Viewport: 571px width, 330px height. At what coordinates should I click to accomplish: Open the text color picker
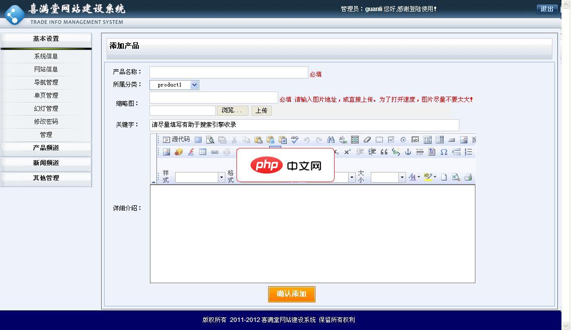[414, 177]
